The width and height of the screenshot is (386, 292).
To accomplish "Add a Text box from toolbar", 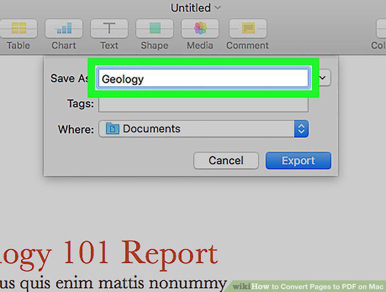I will click(x=109, y=29).
